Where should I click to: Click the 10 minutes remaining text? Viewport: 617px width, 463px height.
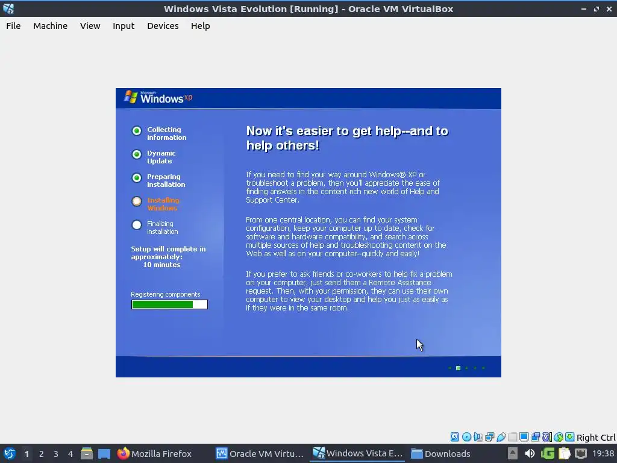(161, 265)
